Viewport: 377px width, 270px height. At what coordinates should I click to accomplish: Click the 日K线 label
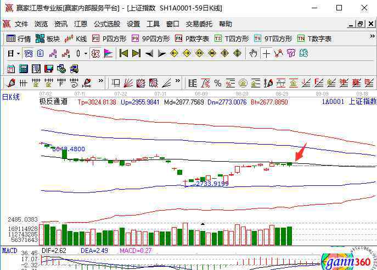tap(11, 97)
